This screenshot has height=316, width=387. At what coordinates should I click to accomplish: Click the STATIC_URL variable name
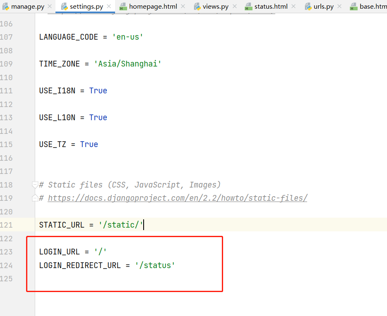pos(62,225)
